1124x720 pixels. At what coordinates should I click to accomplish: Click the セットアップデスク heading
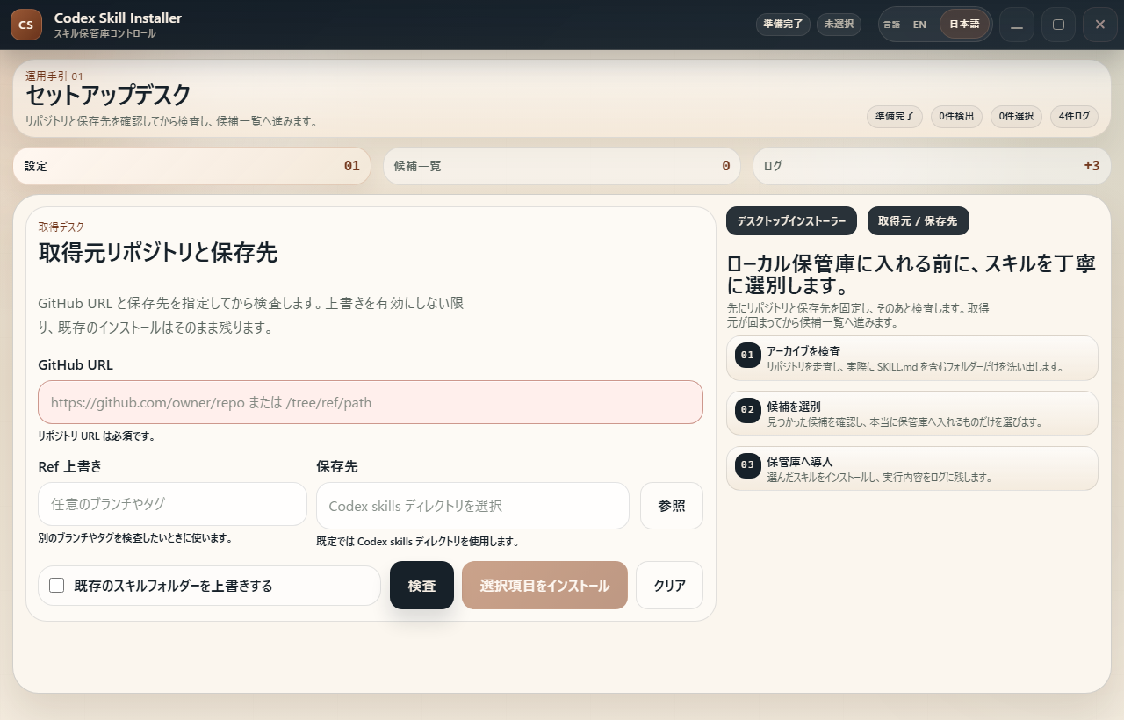tap(108, 96)
